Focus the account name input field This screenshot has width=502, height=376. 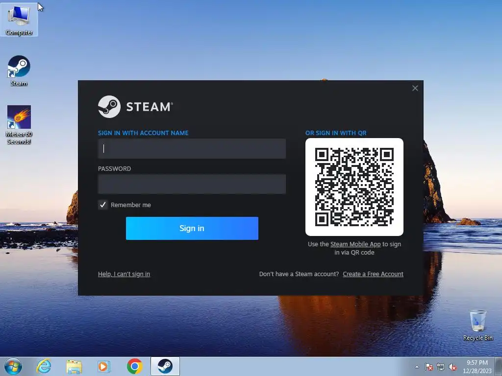tap(192, 148)
